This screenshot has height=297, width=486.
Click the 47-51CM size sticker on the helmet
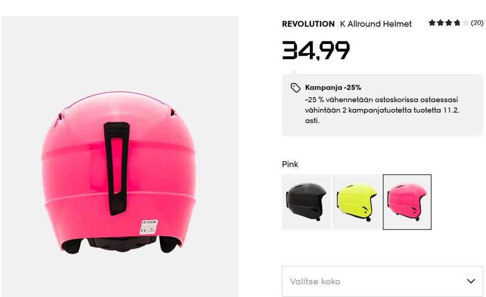149,222
